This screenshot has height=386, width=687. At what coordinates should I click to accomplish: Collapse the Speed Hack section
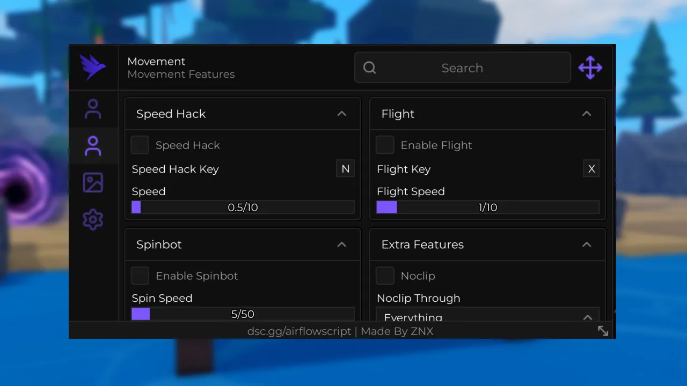[341, 114]
